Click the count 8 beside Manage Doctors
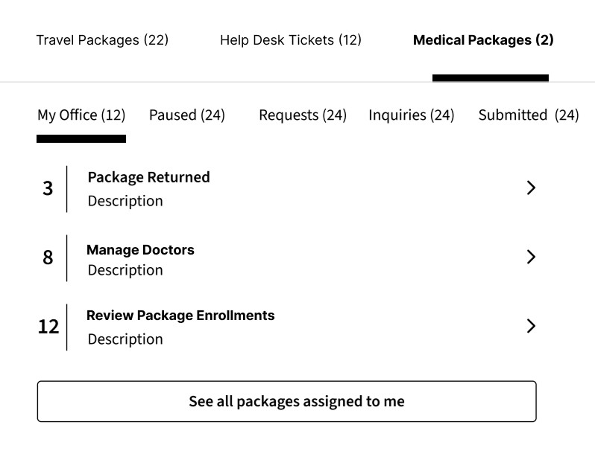Screen dimensions: 595x451 click(48, 258)
